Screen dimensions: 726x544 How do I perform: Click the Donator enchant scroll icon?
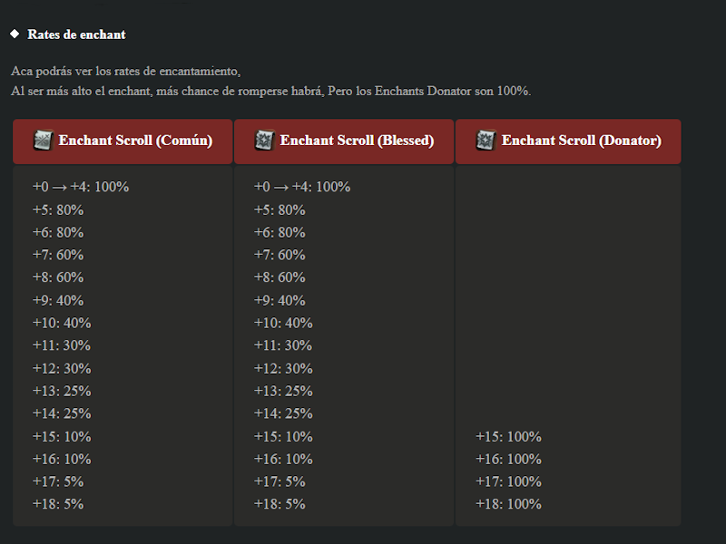pyautogui.click(x=486, y=141)
